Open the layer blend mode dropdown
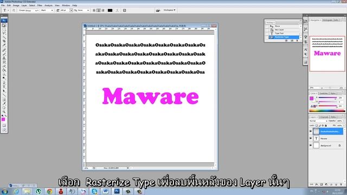 318,121
